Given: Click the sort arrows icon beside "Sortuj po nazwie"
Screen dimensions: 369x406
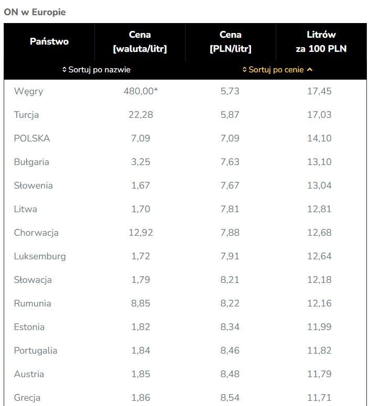Looking at the screenshot, I should [64, 70].
